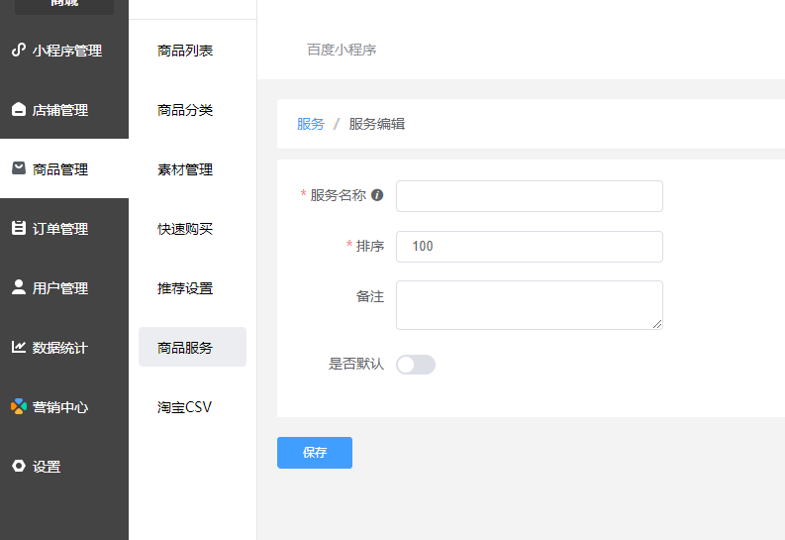Click the settings hexagon icon
This screenshot has width=785, height=540.
tap(18, 466)
